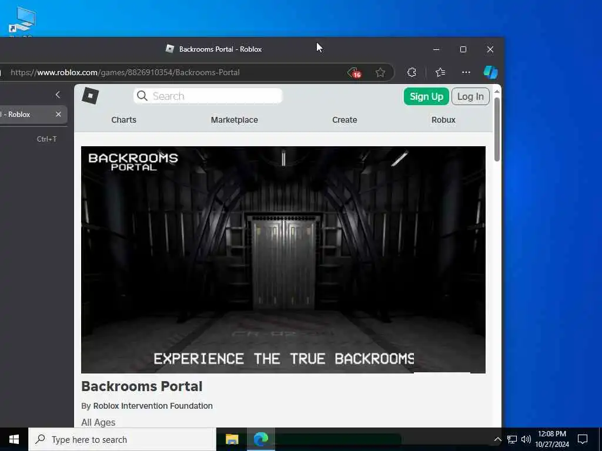Click the Roblox favicon in title bar
The image size is (602, 451).
pos(170,49)
